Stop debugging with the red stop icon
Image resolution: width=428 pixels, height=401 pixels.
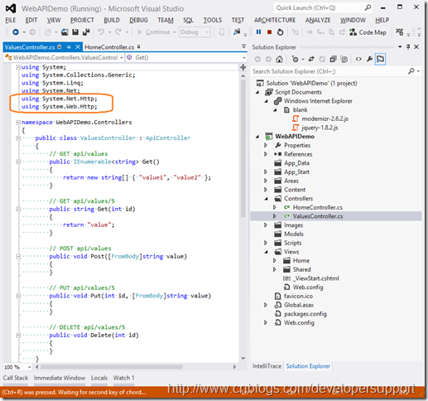269,32
